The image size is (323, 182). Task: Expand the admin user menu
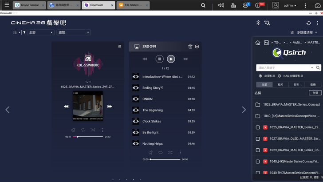(290, 5)
